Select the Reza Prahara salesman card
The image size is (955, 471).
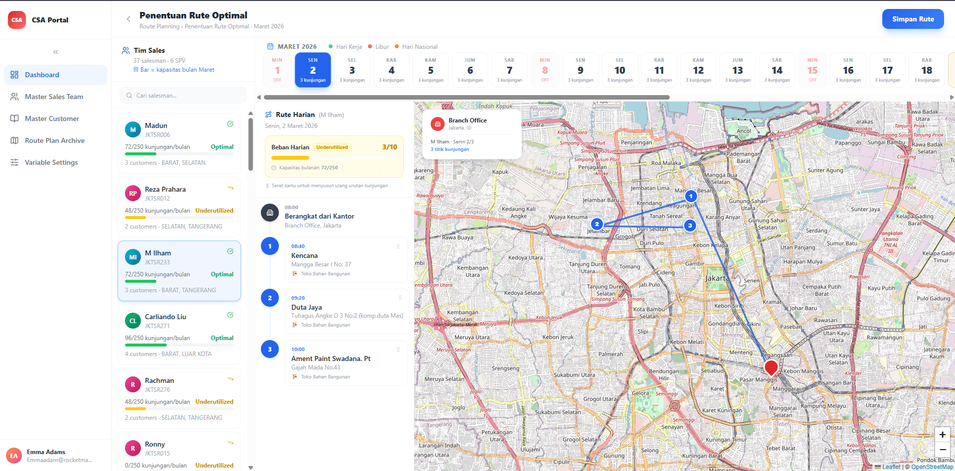(x=179, y=207)
